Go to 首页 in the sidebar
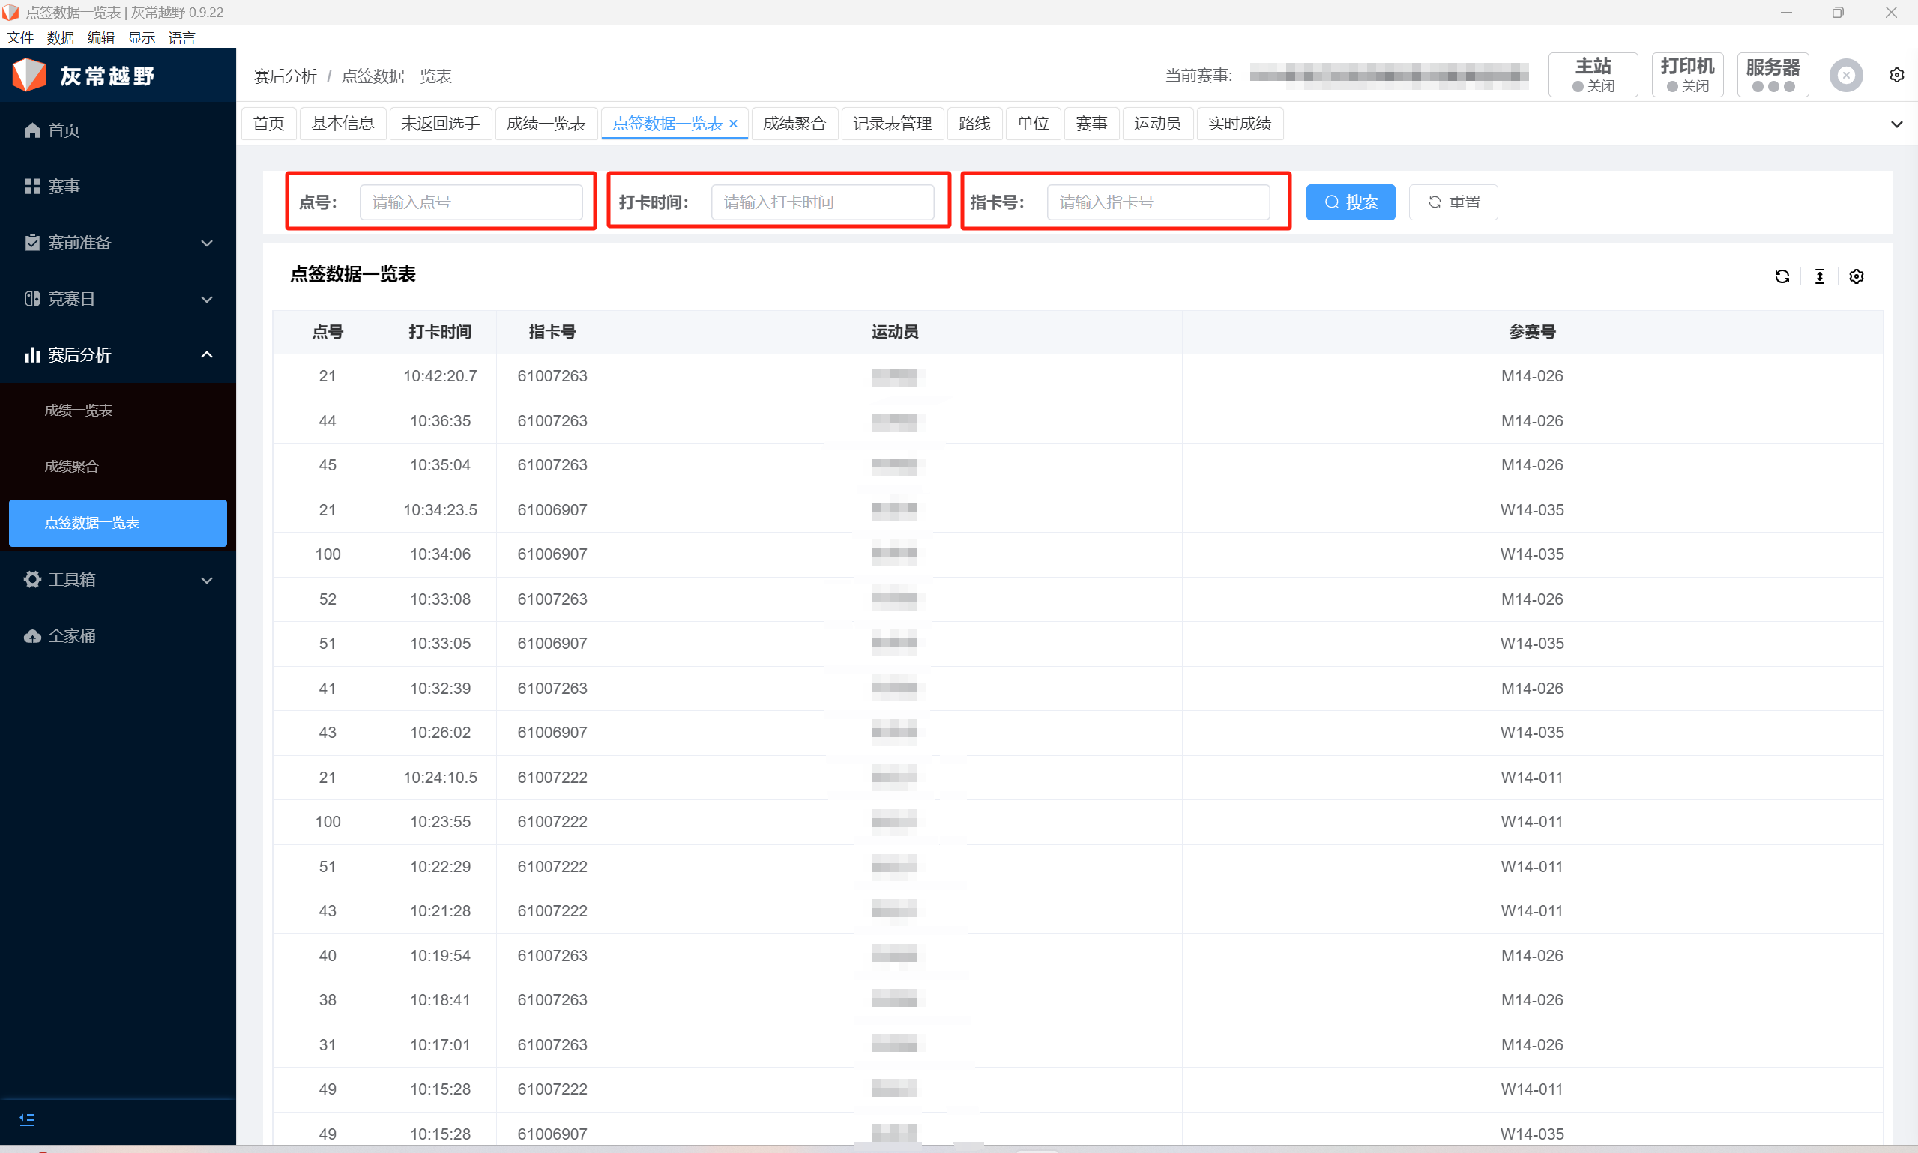Image resolution: width=1918 pixels, height=1153 pixels. tap(64, 130)
